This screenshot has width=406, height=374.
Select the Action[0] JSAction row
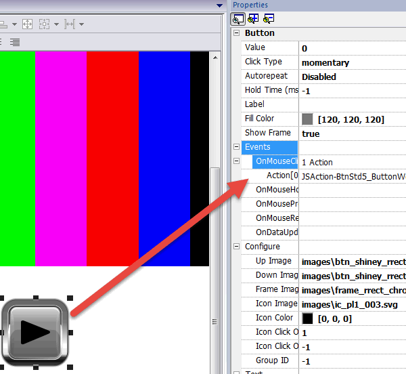point(323,176)
